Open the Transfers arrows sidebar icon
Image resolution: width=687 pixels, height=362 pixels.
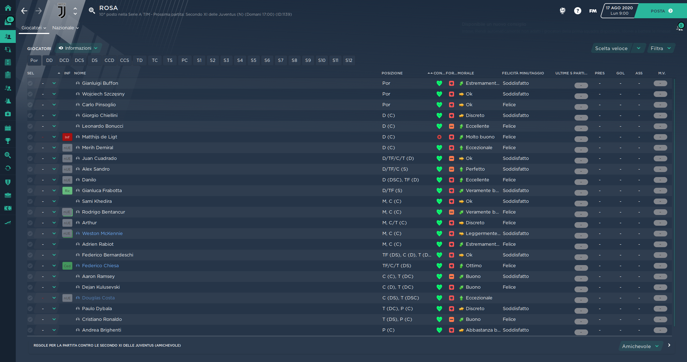point(8,168)
